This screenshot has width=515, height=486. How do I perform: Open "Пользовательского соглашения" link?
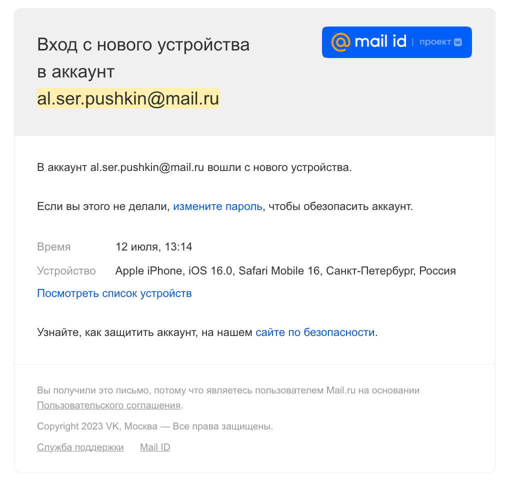[108, 405]
